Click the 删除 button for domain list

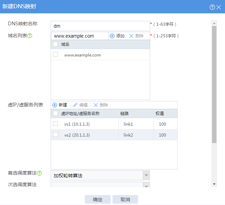(x=136, y=36)
